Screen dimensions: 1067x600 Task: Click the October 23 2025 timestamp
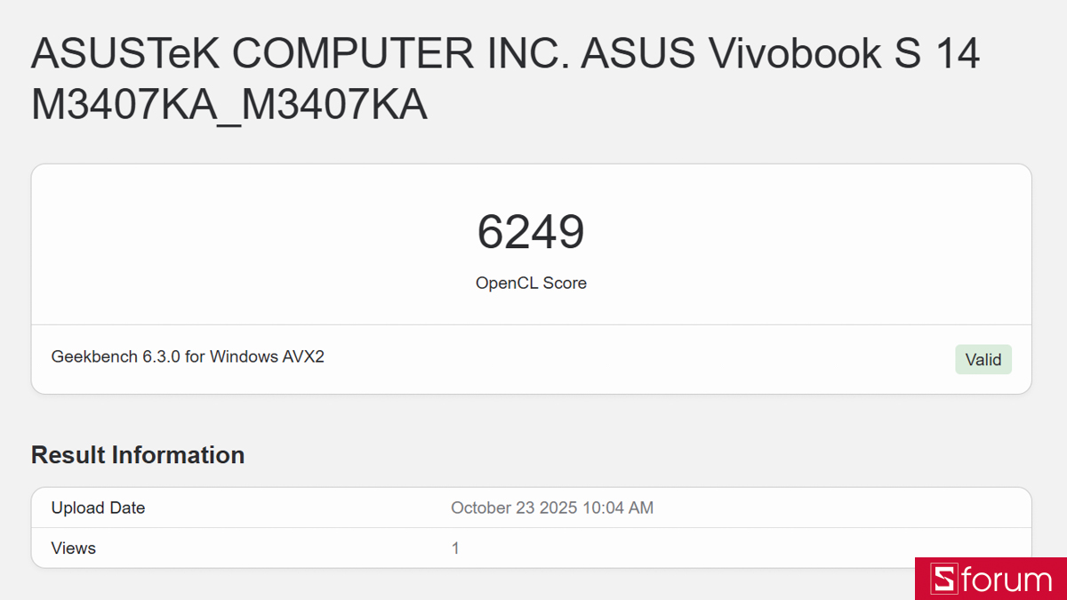(x=552, y=508)
